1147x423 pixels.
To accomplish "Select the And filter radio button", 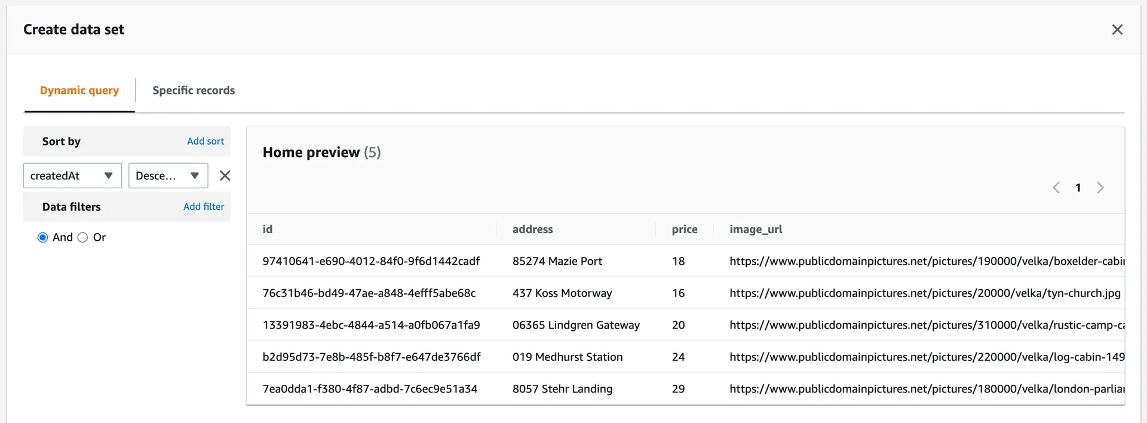I will tap(42, 237).
